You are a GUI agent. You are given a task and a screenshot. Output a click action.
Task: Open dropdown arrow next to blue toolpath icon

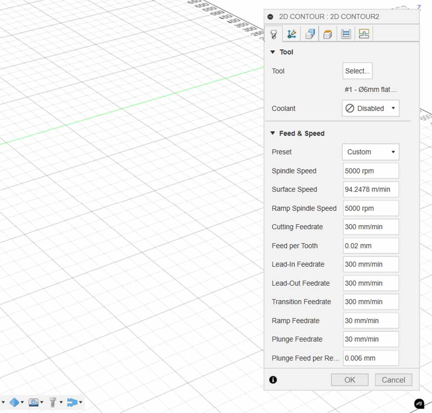click(81, 402)
